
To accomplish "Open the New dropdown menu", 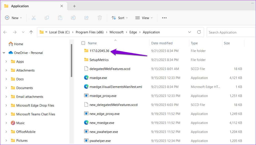I will [x=13, y=18].
